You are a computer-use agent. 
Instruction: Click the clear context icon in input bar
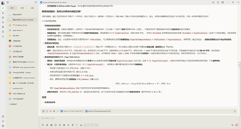point(73,125)
